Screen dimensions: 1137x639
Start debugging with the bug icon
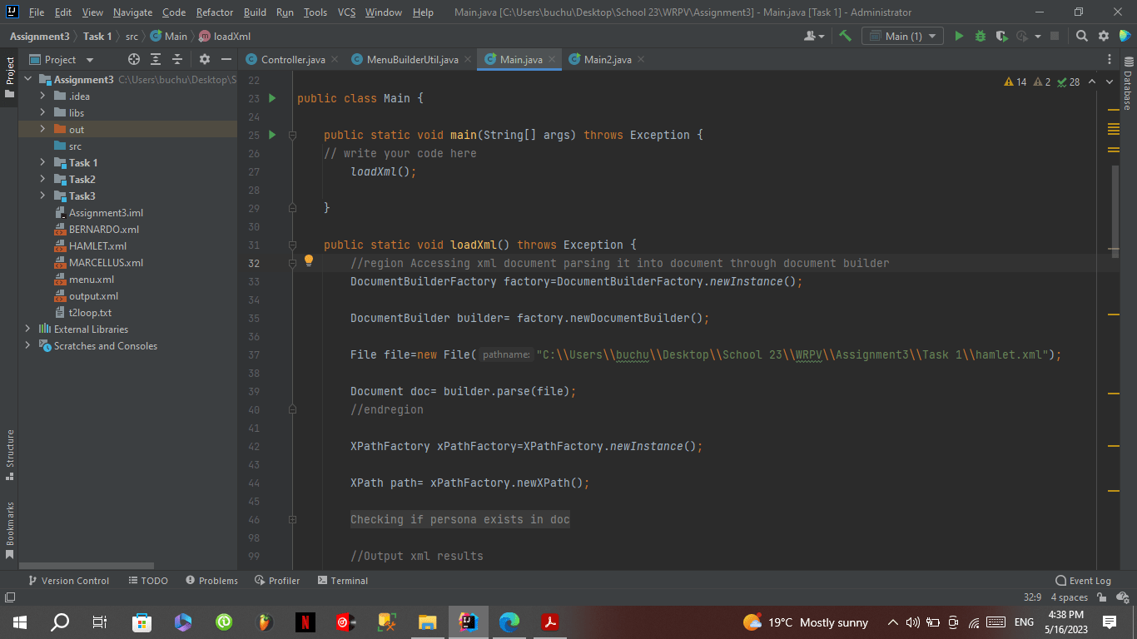[981, 36]
